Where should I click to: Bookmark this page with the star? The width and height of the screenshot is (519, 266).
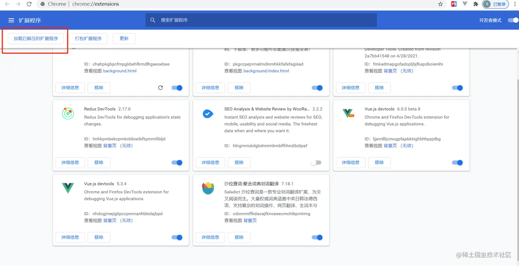[440, 4]
